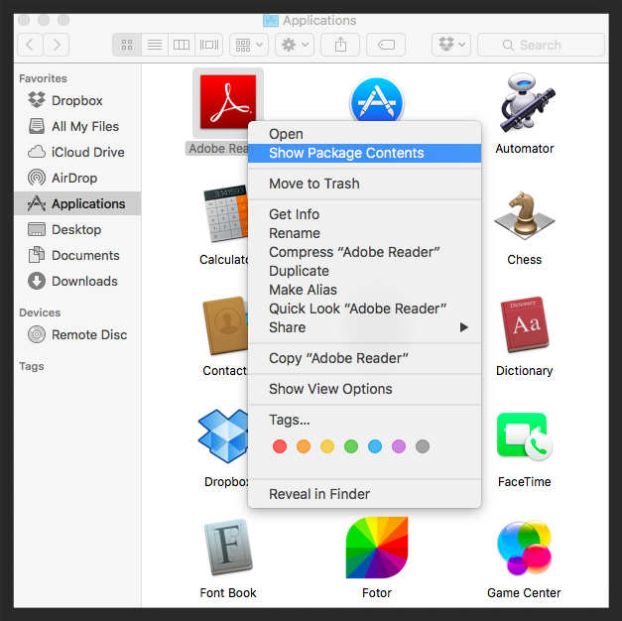
Task: Expand the Share submenu arrow
Action: point(463,327)
